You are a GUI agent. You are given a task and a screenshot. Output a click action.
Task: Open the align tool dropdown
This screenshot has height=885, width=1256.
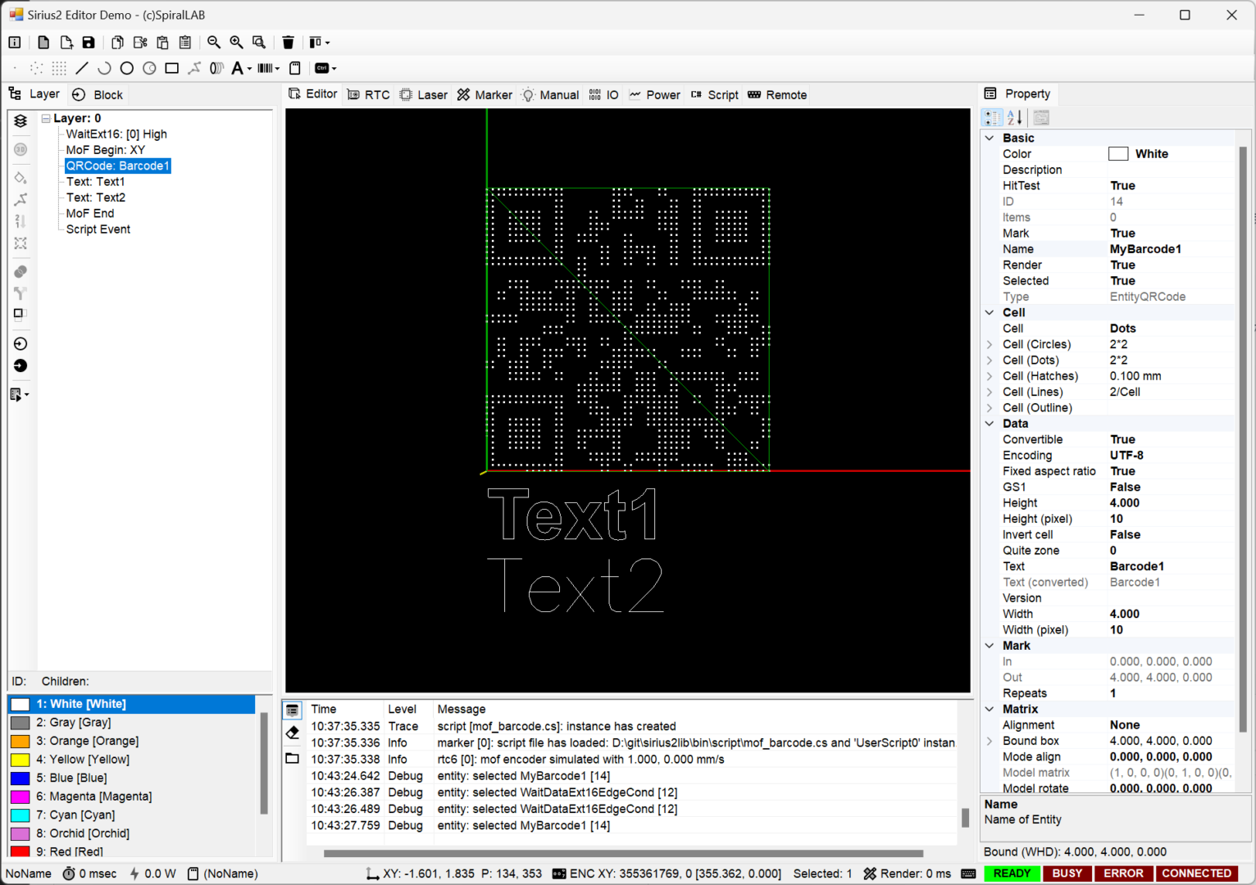click(327, 43)
